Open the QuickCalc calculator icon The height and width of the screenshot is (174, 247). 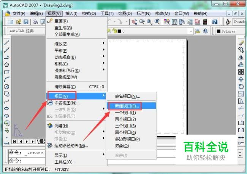[x=205, y=22]
